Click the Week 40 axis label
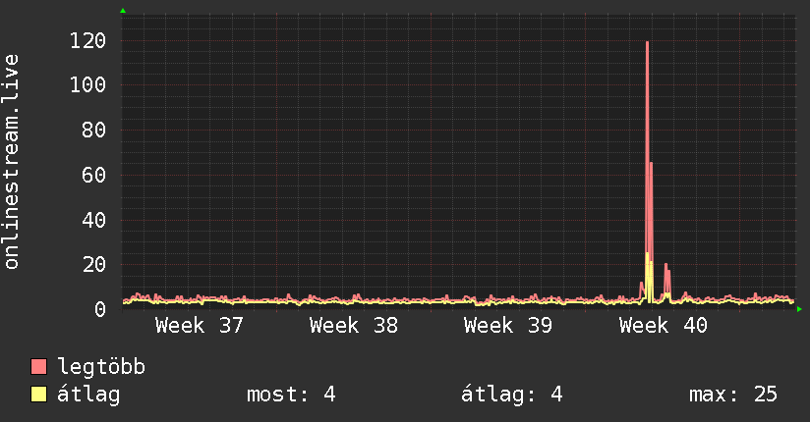The height and width of the screenshot is (422, 810). pos(664,326)
